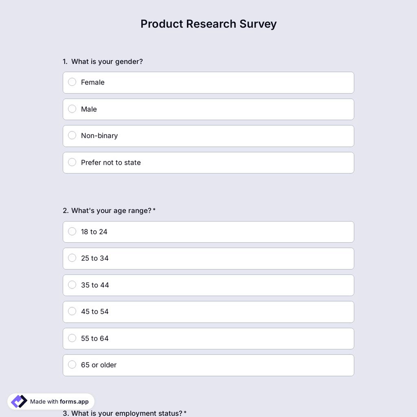417x417 pixels.
Task: Click the Non-binary answer card
Action: coord(208,136)
